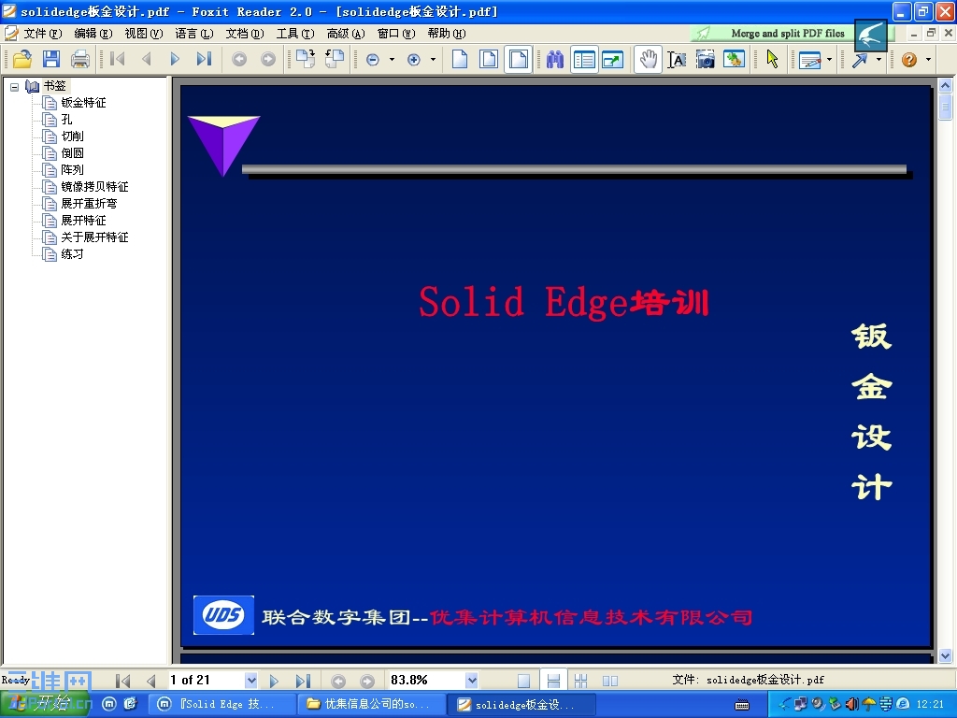Select bookmark 关于展开特征
Viewport: 957px width, 718px height.
[x=94, y=237]
